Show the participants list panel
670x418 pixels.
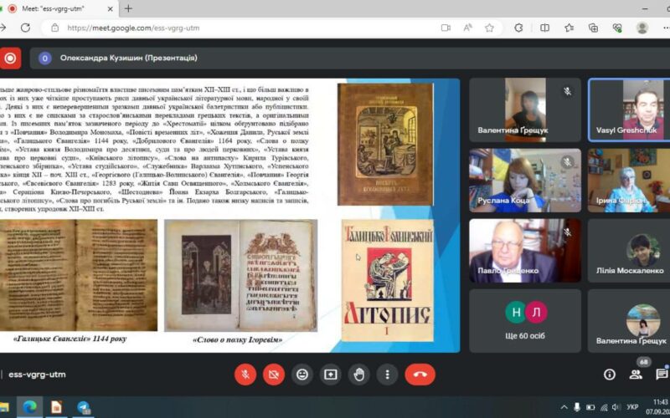[636, 374]
